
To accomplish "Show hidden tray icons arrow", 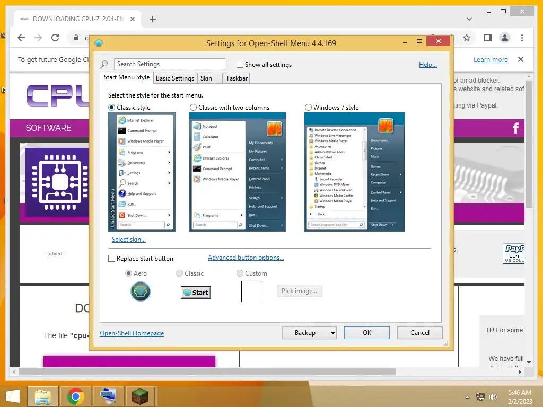I will (468, 397).
